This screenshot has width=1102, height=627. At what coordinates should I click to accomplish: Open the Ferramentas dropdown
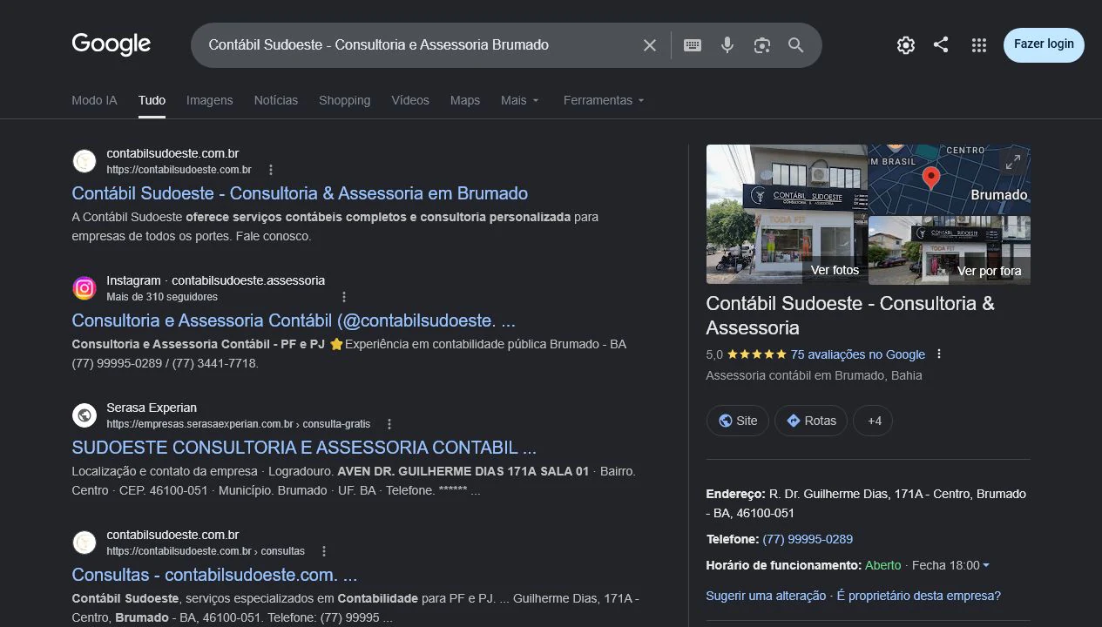coord(604,100)
